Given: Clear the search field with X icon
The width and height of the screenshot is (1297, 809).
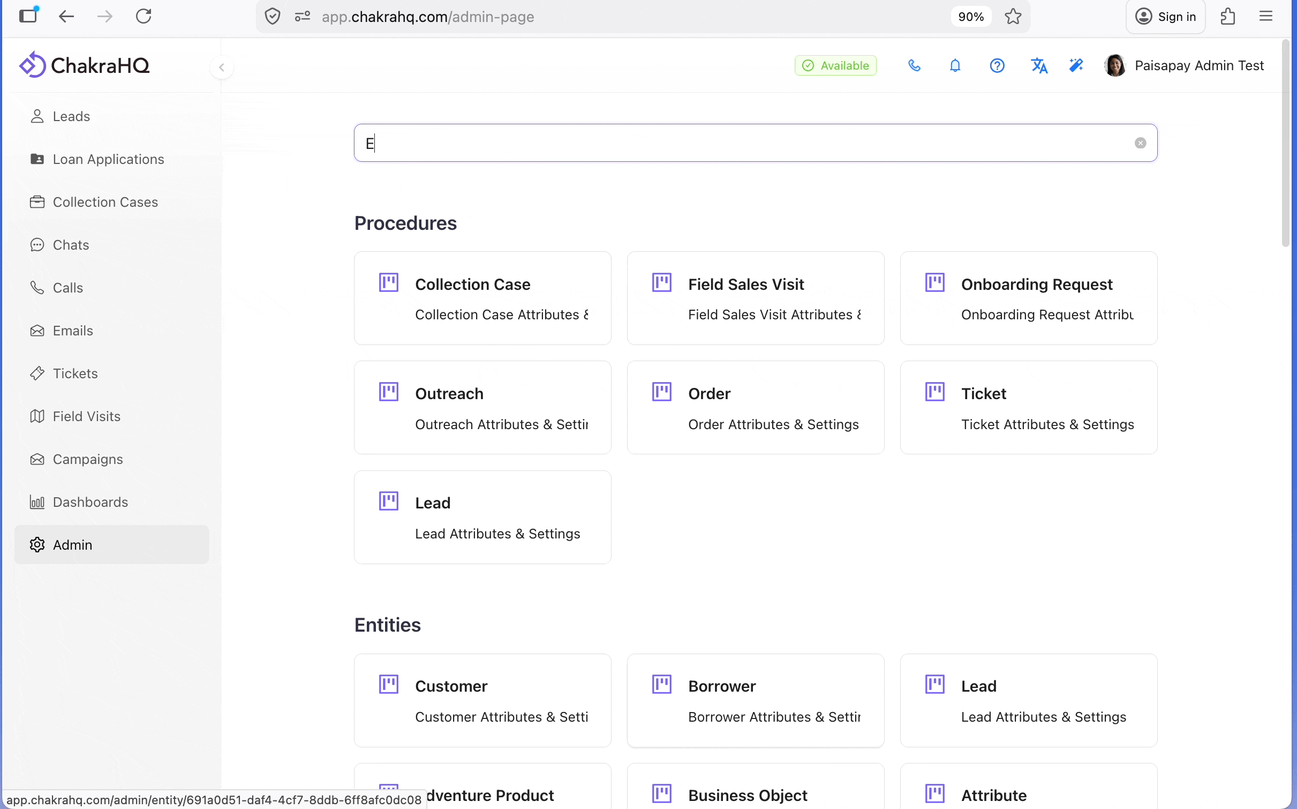Looking at the screenshot, I should (x=1140, y=143).
